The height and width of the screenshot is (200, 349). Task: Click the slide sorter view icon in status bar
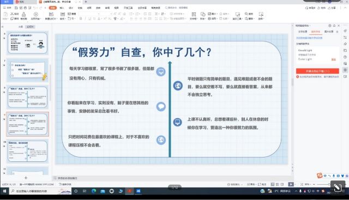coord(278,184)
